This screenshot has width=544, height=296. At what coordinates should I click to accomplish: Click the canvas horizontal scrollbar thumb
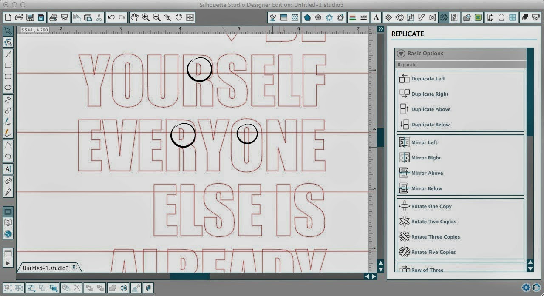point(190,276)
